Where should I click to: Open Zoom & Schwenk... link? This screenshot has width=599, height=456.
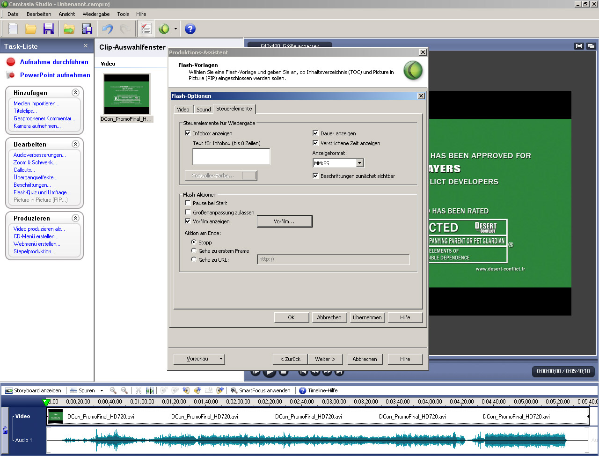[35, 162]
